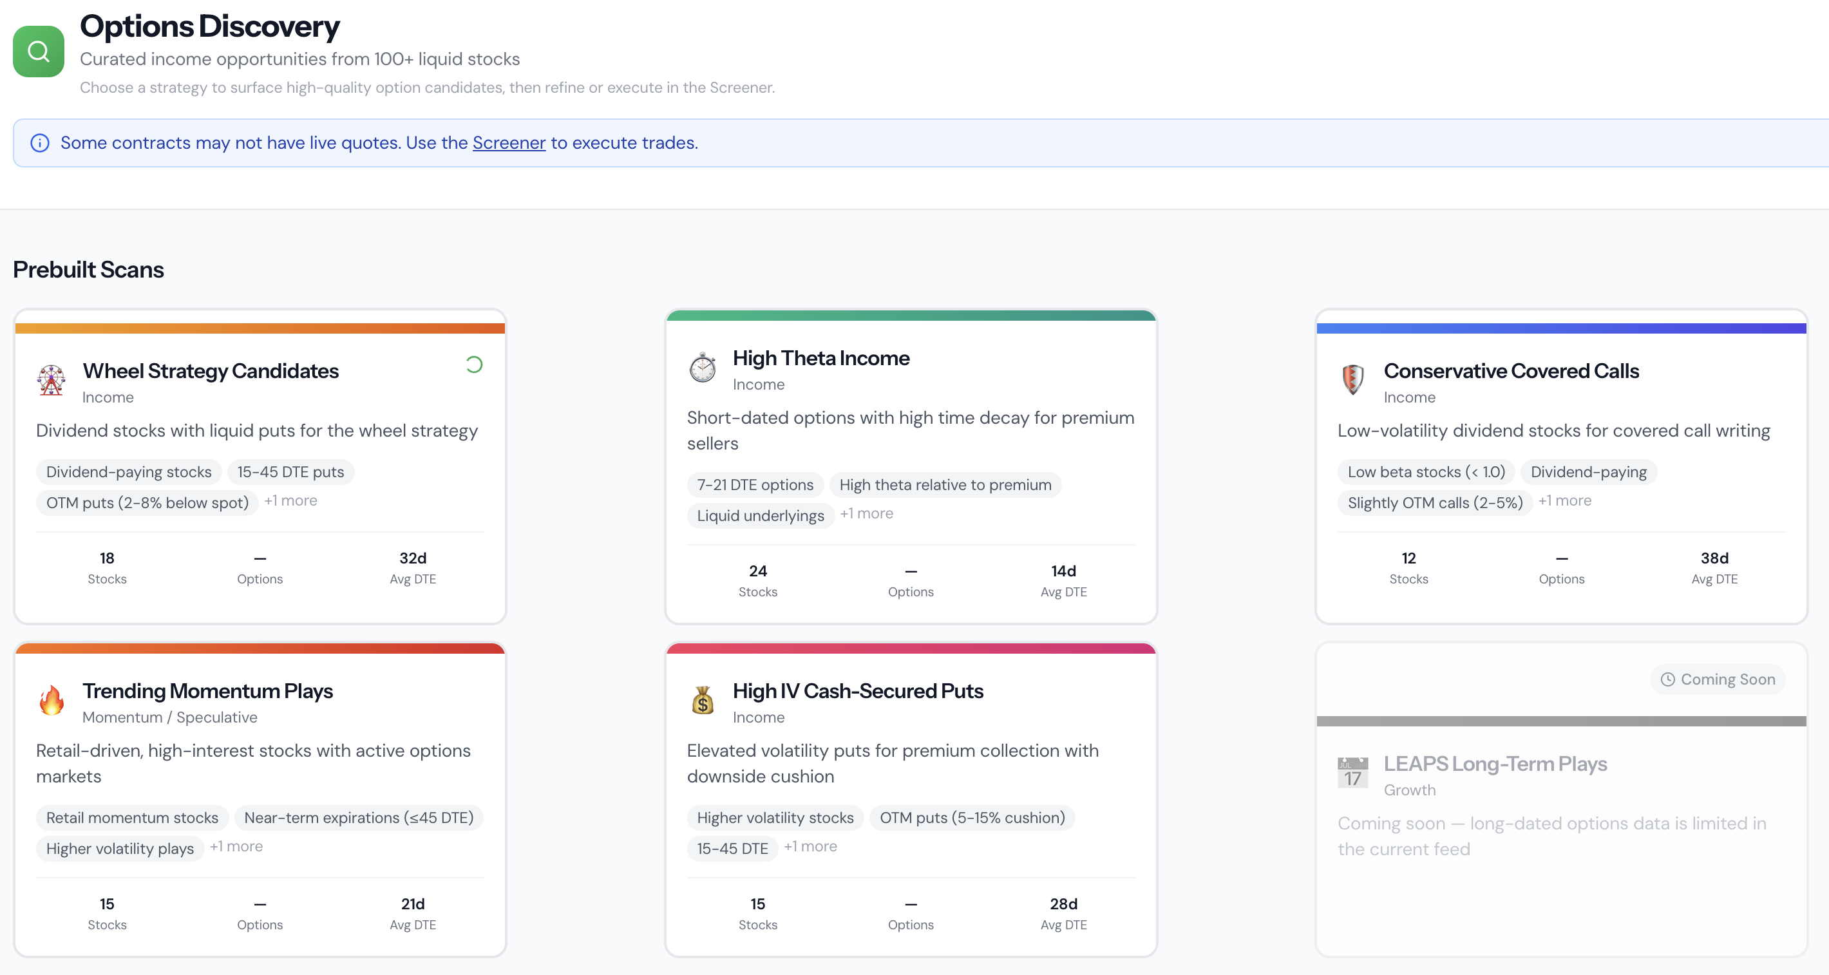Expand +1 more on Wheel Strategy Candidates
This screenshot has height=975, width=1829.
(x=290, y=500)
